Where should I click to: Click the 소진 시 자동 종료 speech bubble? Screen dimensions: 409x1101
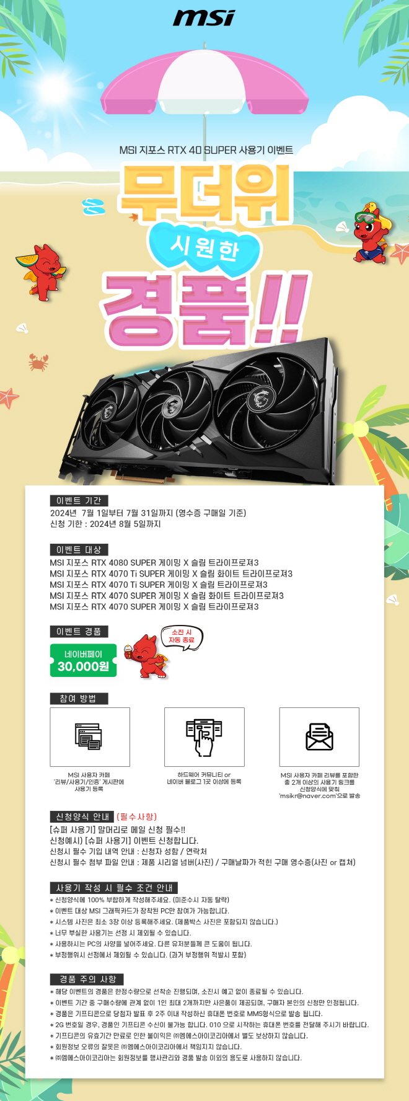tap(182, 636)
